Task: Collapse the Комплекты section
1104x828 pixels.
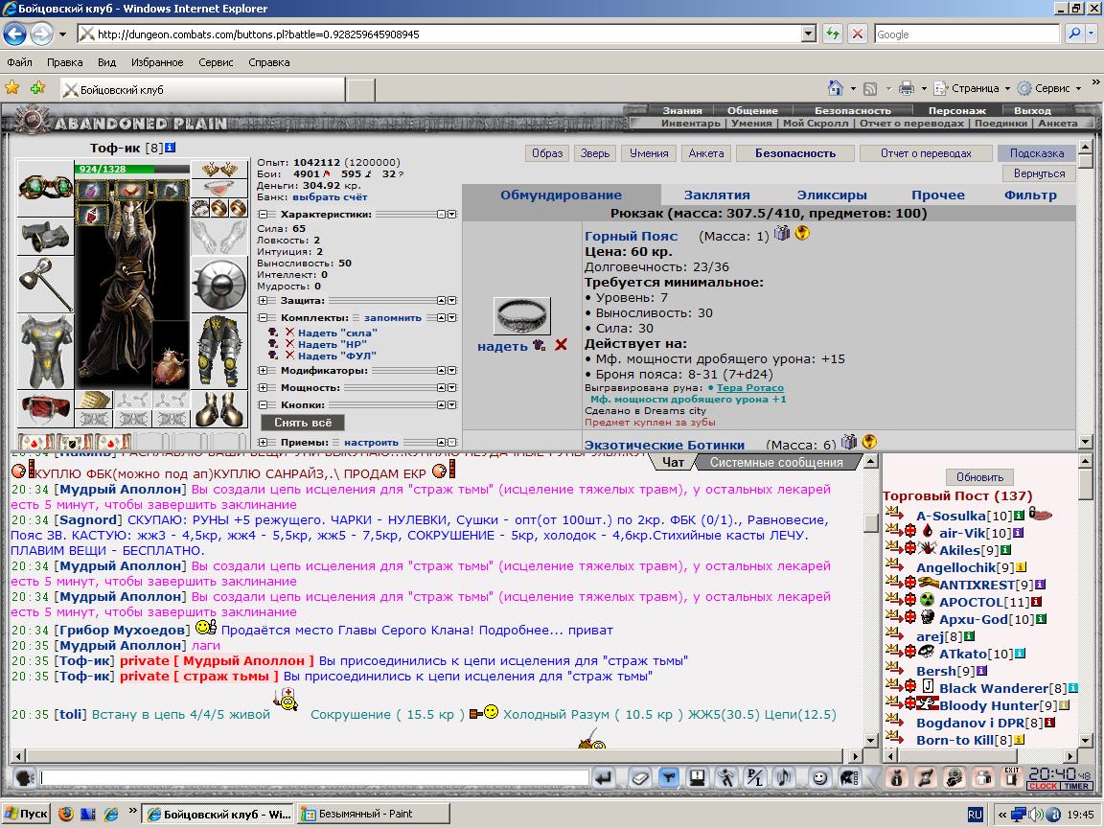Action: coord(263,317)
